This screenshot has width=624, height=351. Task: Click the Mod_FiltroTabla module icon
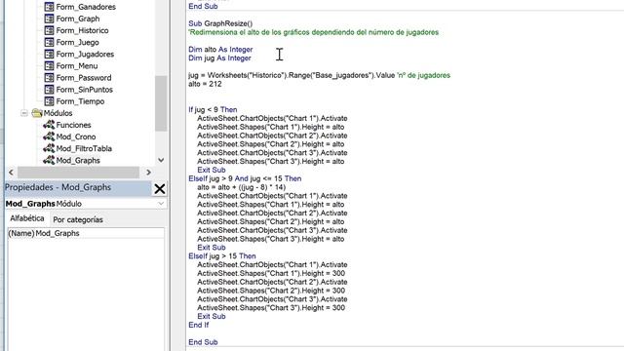[x=49, y=148]
